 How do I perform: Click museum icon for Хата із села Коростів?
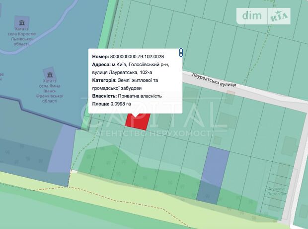[21, 22]
